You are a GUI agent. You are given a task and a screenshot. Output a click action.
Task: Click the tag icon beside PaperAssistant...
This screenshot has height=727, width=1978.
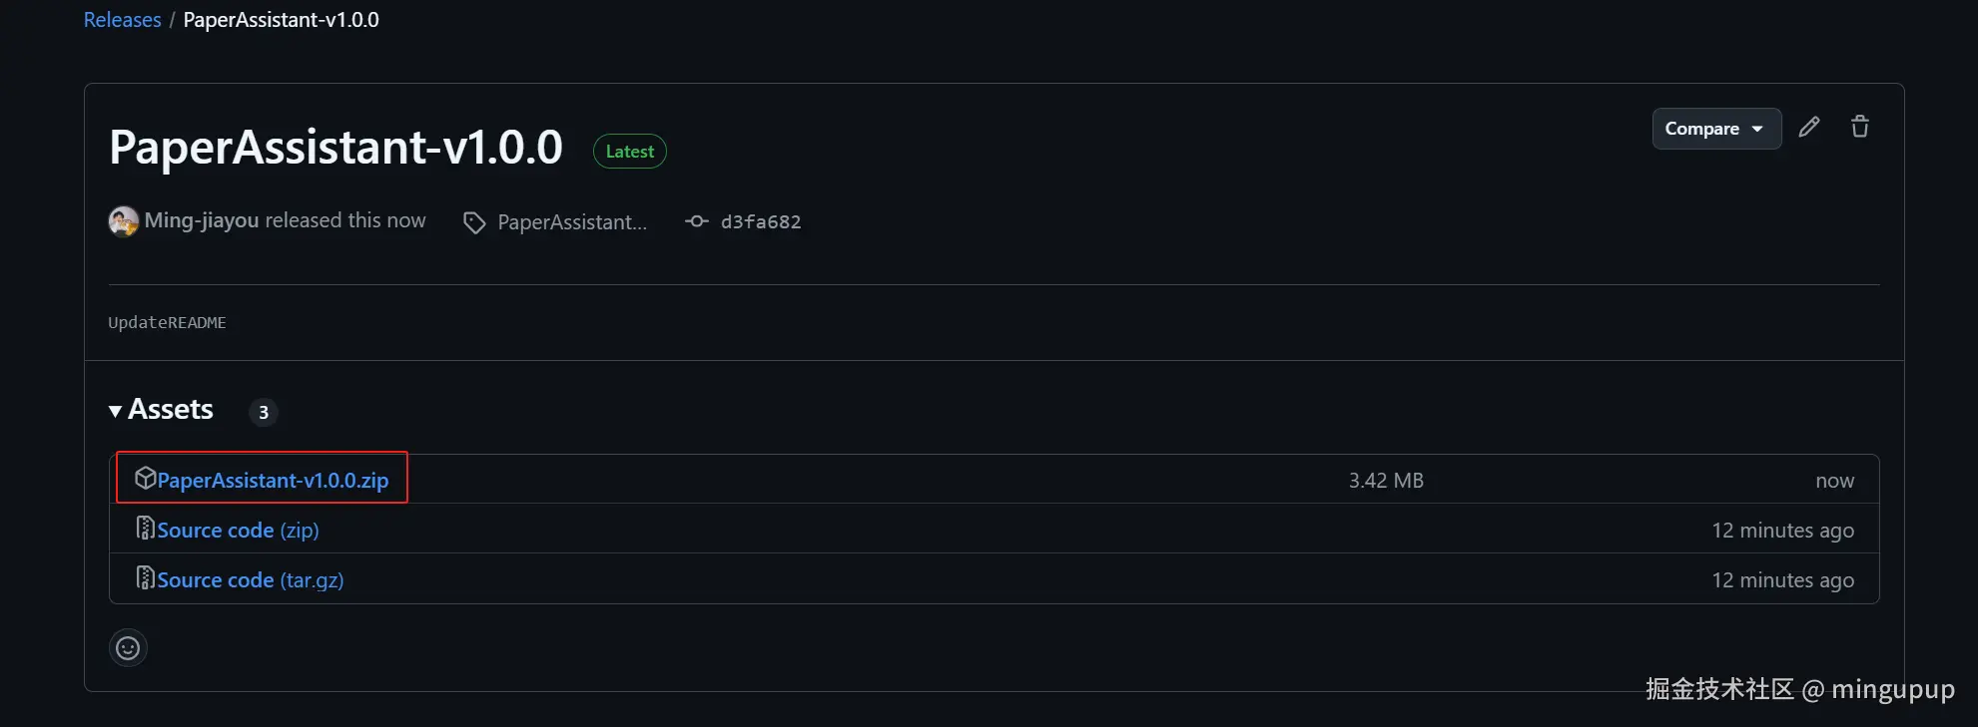point(474,222)
